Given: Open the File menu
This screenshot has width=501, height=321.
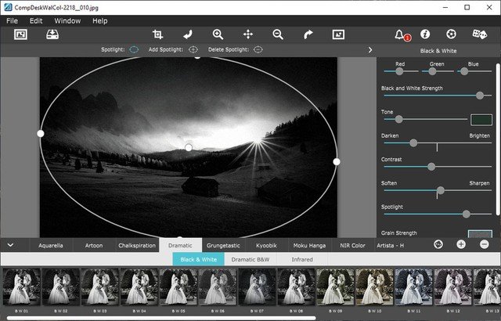Looking at the screenshot, I should point(13,21).
